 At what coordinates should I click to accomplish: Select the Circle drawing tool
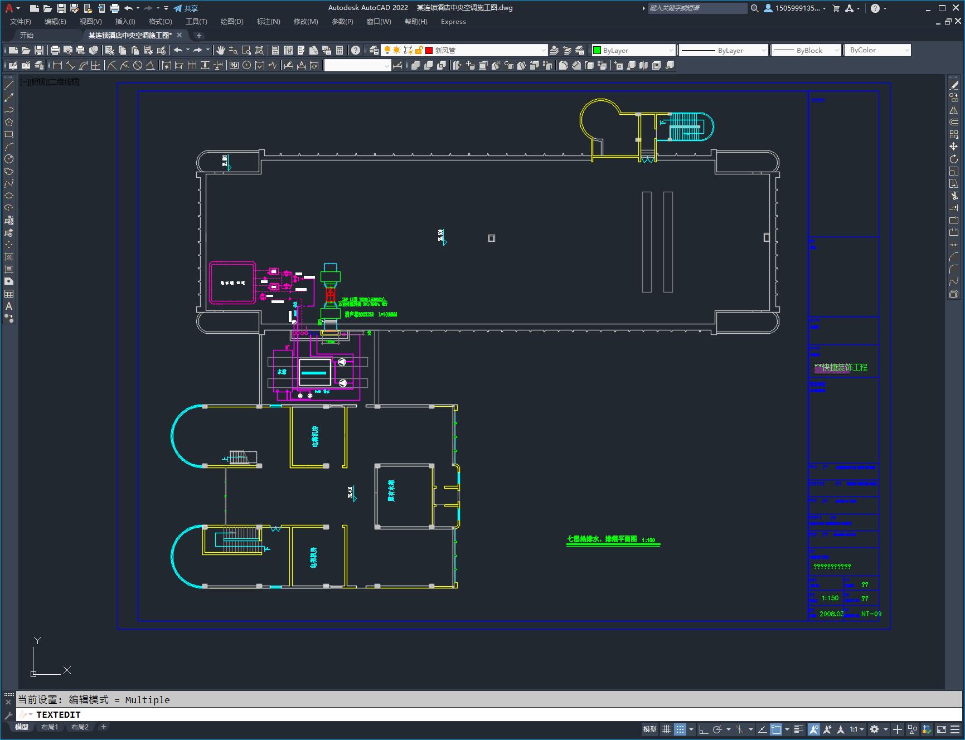[x=9, y=159]
